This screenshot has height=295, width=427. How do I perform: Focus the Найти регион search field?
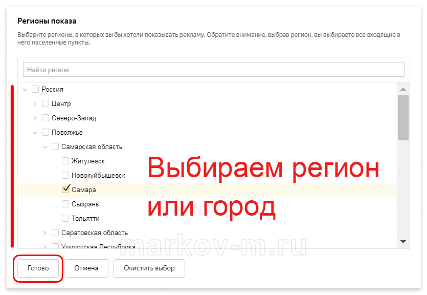(213, 70)
